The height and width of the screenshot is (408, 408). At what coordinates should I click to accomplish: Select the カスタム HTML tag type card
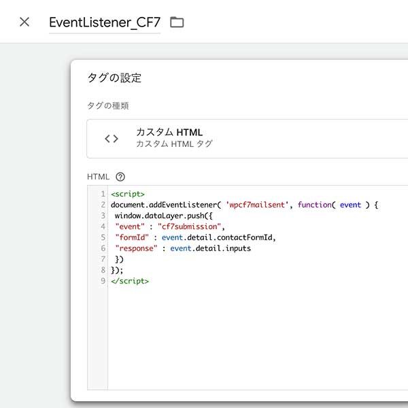click(x=248, y=139)
